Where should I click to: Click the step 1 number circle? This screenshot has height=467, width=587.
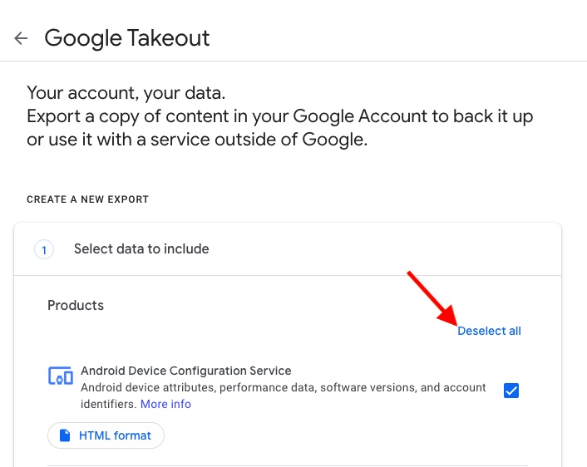click(x=44, y=249)
